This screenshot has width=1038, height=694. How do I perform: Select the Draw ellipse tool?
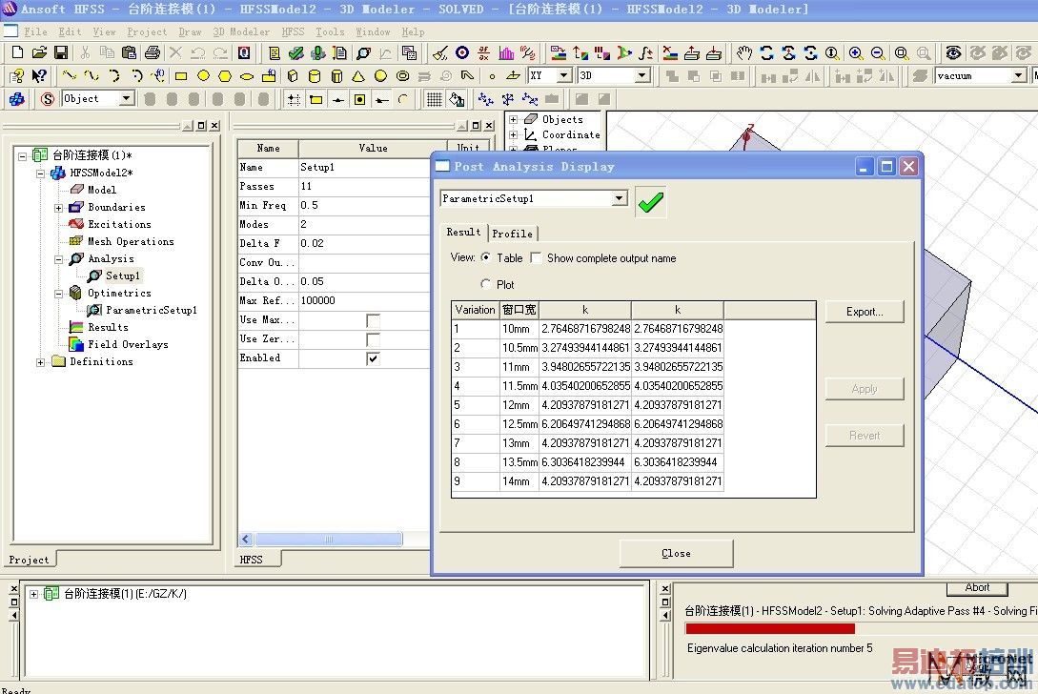pyautogui.click(x=247, y=76)
